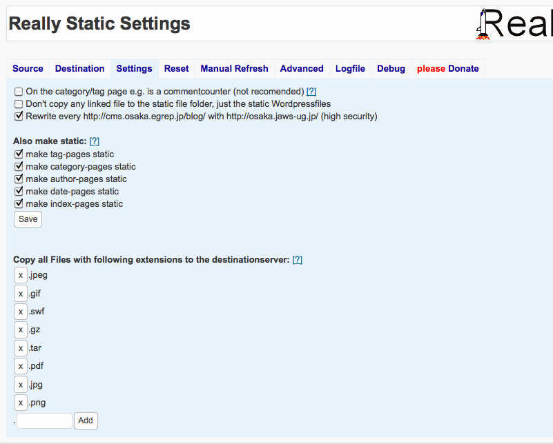Viewport: 553px width, 444px height.
Task: Click the Really Static Settings heading
Action: point(99,23)
